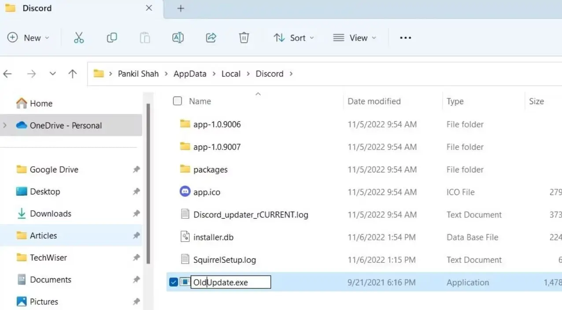The height and width of the screenshot is (310, 562).
Task: Open recent locations dropdown chevron
Action: coord(53,74)
